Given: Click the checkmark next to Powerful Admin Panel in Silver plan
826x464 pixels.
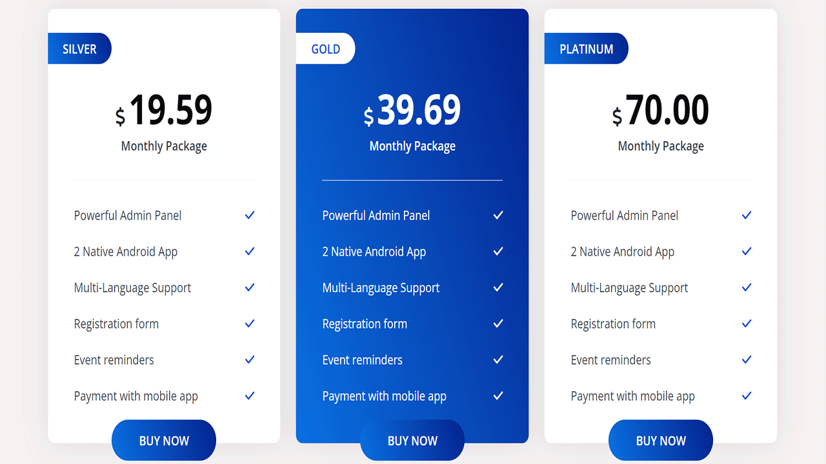Looking at the screenshot, I should (x=249, y=215).
